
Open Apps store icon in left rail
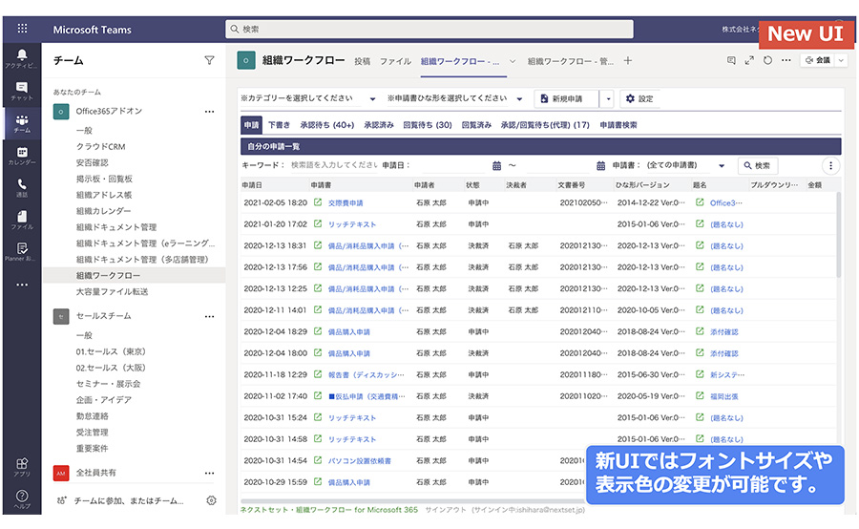(x=22, y=467)
